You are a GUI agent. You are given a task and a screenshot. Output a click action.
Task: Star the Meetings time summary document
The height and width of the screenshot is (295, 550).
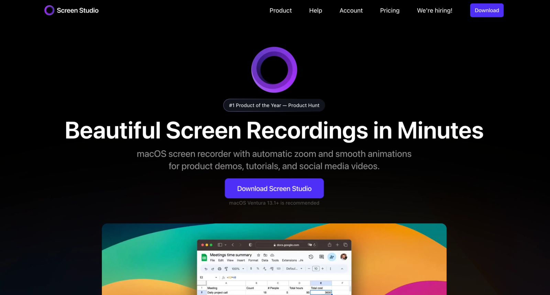click(x=258, y=255)
